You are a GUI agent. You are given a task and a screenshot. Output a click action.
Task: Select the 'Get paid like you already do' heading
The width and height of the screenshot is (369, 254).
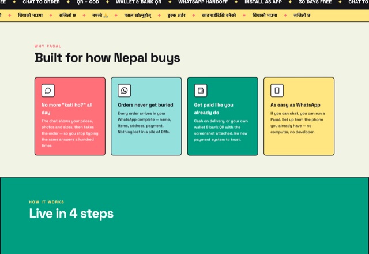(x=214, y=109)
